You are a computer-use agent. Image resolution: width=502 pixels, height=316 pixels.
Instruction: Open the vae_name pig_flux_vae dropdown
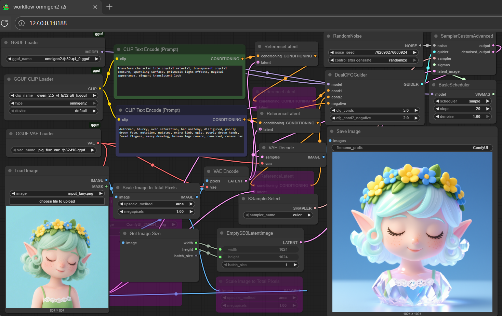pos(54,150)
